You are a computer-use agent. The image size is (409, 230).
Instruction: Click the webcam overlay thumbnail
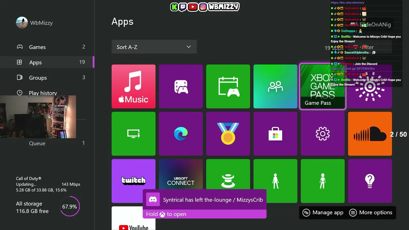[x=38, y=117]
